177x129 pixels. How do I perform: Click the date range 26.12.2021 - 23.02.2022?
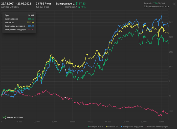[16, 4]
